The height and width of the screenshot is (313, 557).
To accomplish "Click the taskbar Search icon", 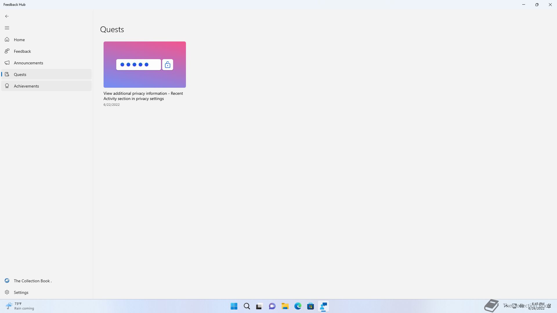I will (x=247, y=306).
